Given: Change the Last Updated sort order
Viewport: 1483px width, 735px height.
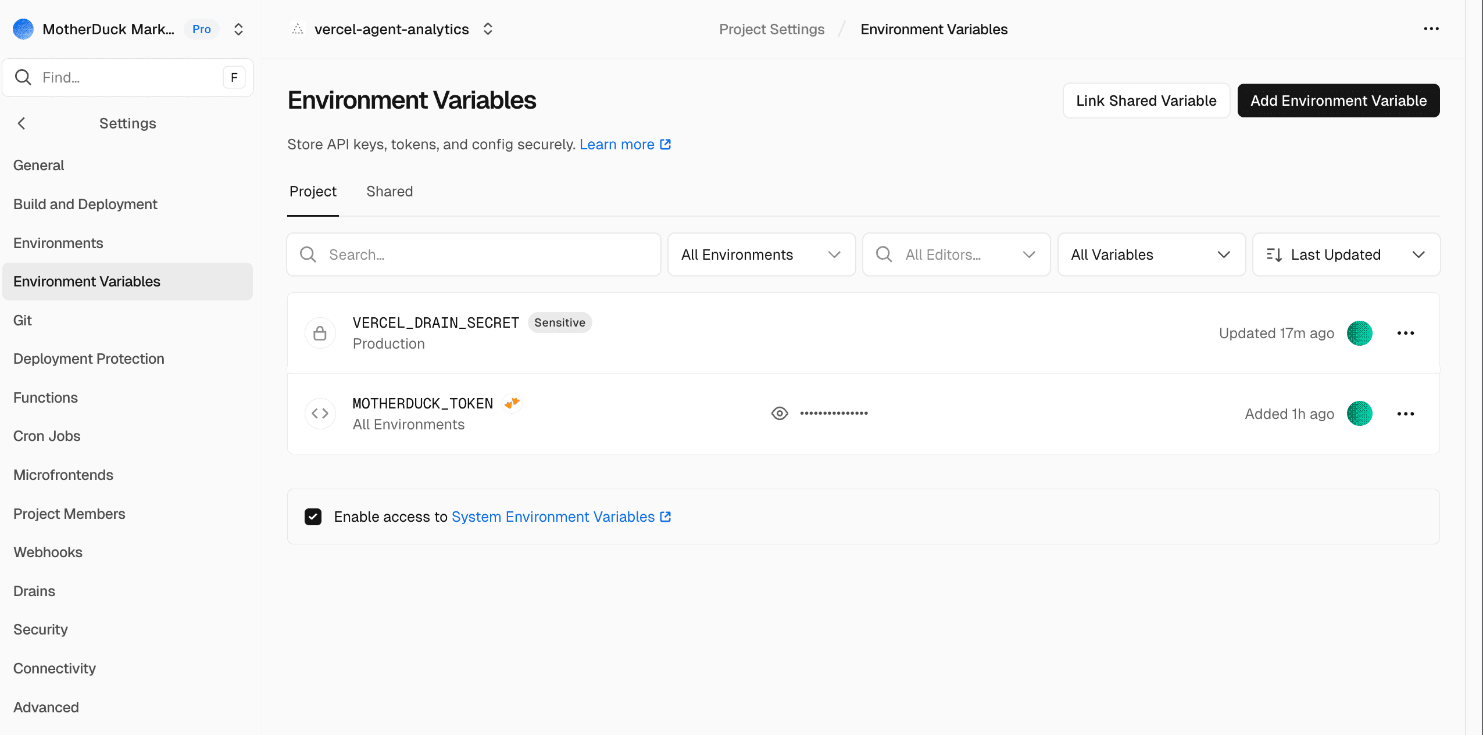Looking at the screenshot, I should [1346, 254].
